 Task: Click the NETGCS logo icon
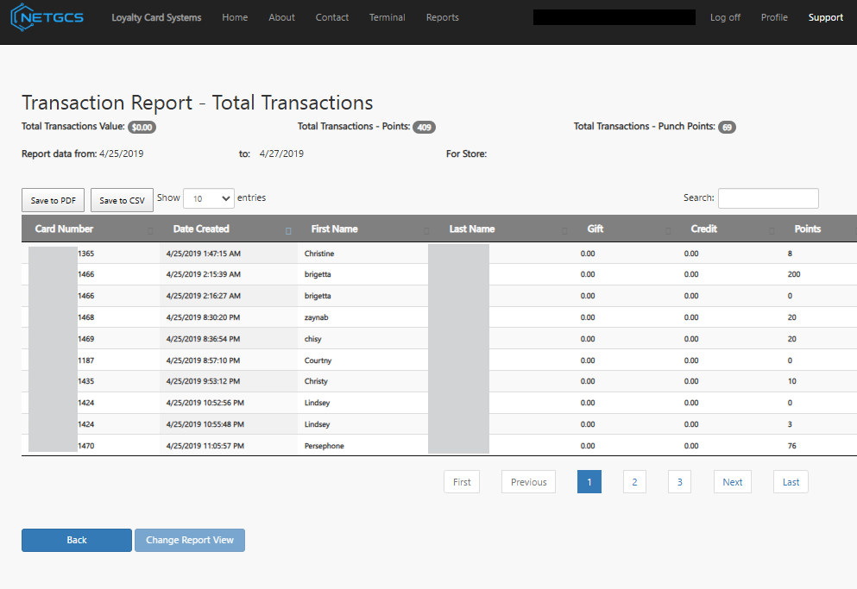coord(22,17)
